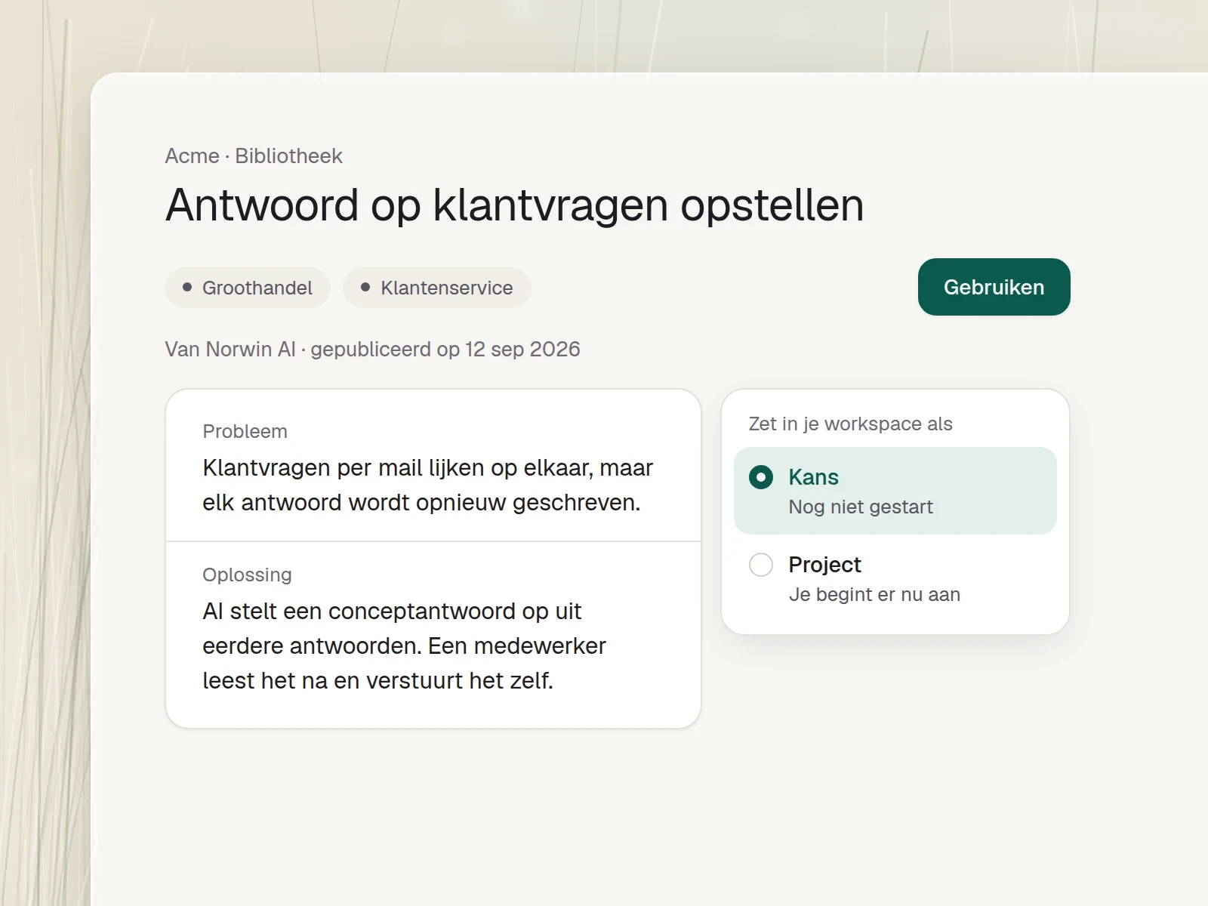1208x906 pixels.
Task: Click the solution text starting 'AI stelt een'
Action: tap(404, 646)
